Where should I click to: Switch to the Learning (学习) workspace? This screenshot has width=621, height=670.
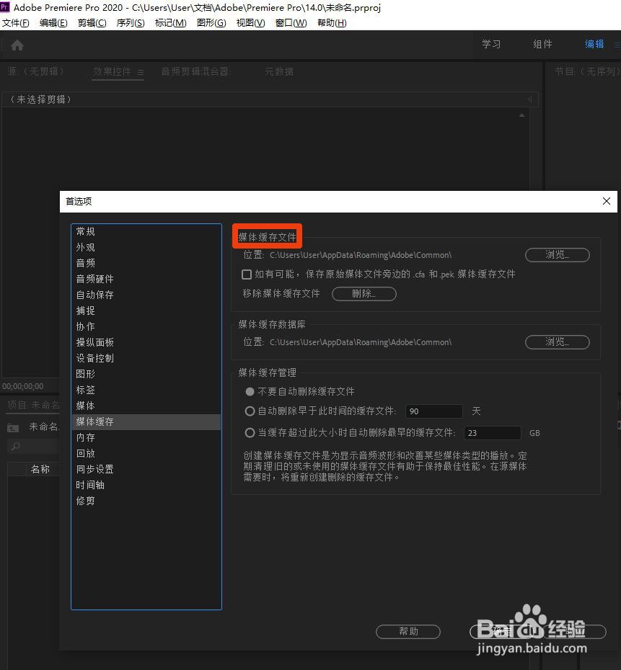click(491, 44)
